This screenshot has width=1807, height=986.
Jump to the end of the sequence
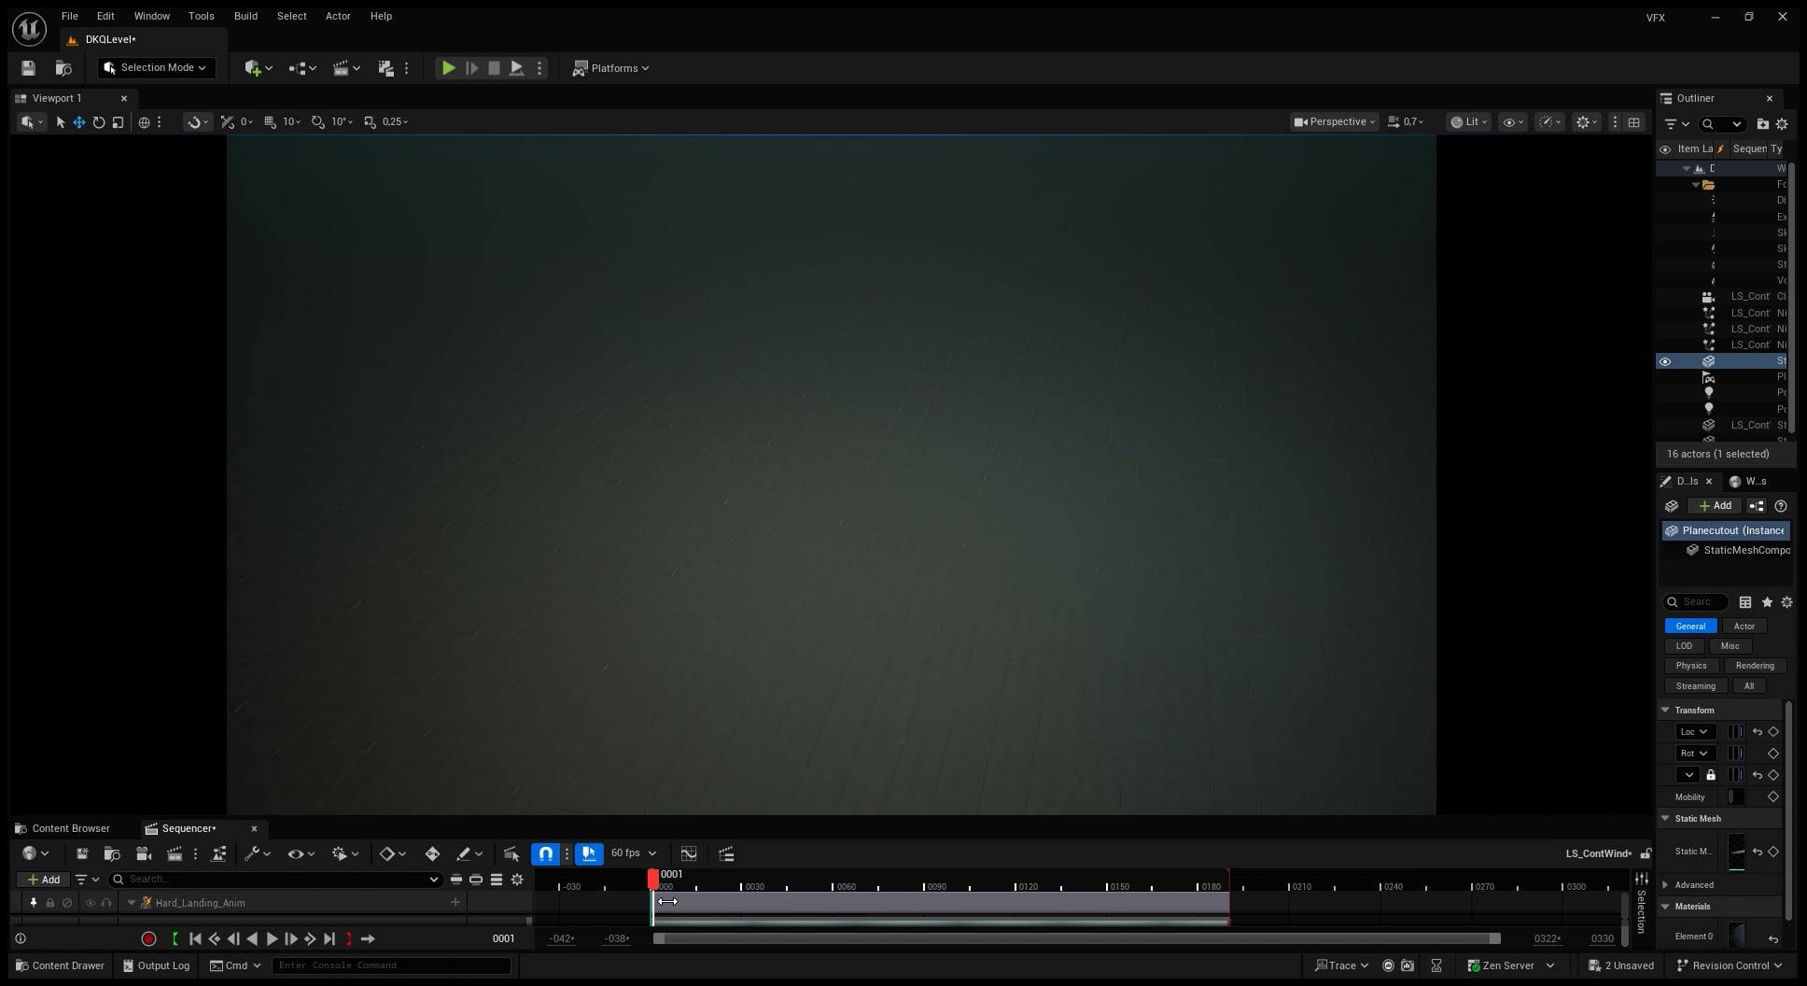click(x=329, y=939)
